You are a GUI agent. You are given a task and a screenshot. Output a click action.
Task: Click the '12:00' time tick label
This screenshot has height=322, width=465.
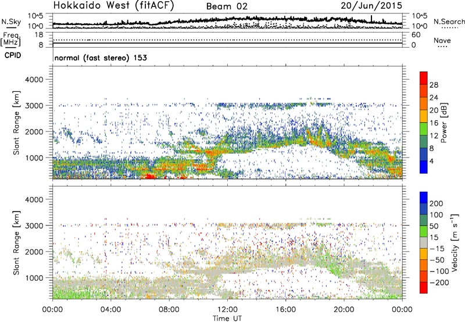227,310
